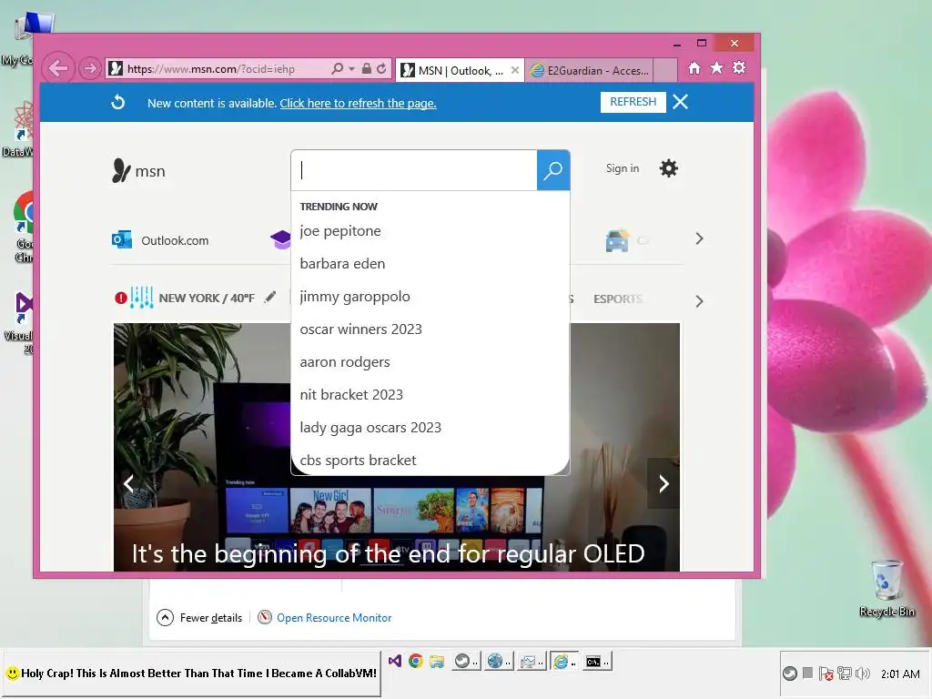932x699 pixels.
Task: Open IE Tools gear menu
Action: tap(739, 67)
